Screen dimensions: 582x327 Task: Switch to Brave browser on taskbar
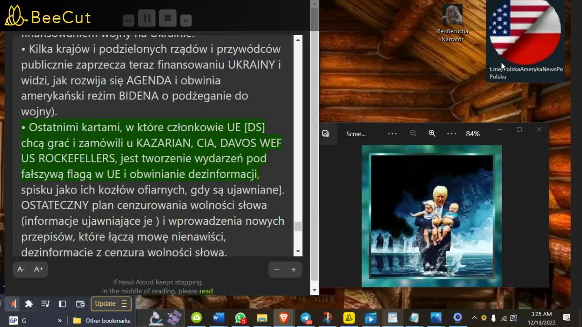click(x=284, y=318)
